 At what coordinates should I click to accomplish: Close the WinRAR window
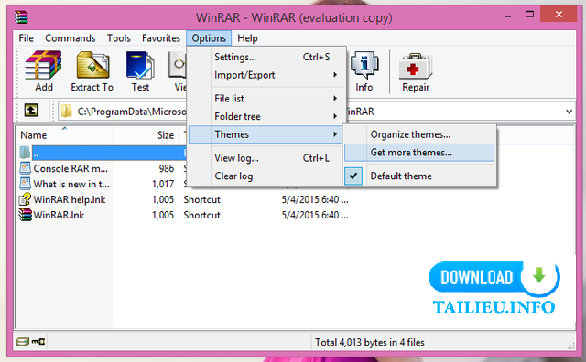pyautogui.click(x=559, y=15)
